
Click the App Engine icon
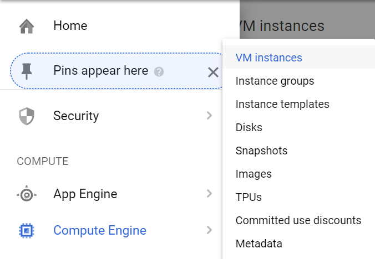click(27, 194)
